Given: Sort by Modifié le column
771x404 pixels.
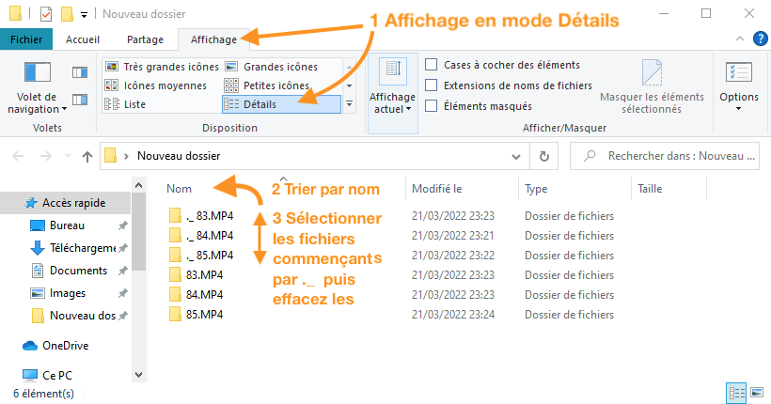Looking at the screenshot, I should pos(436,189).
